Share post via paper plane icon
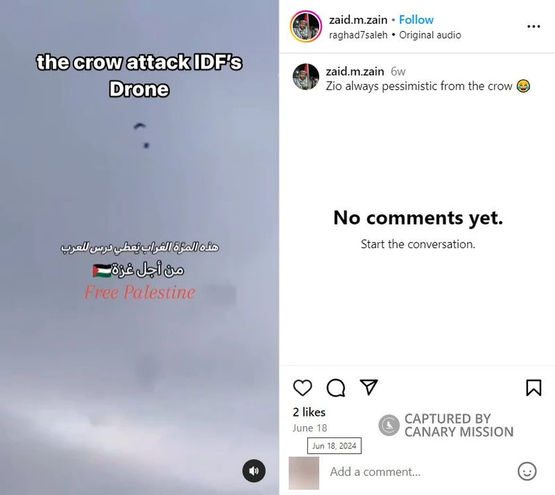555x495 pixels. [368, 387]
